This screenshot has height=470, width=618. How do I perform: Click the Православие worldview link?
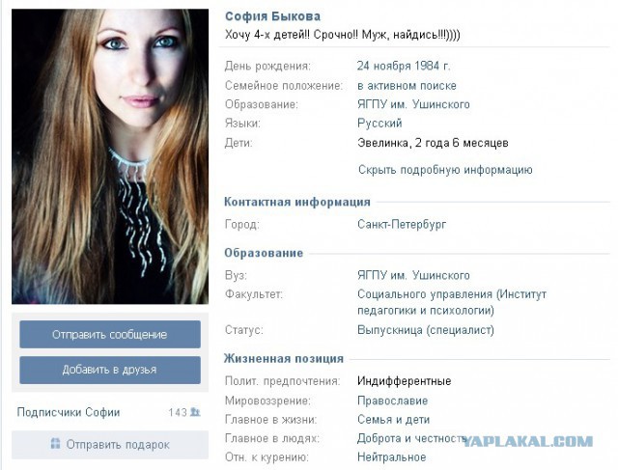tap(393, 401)
